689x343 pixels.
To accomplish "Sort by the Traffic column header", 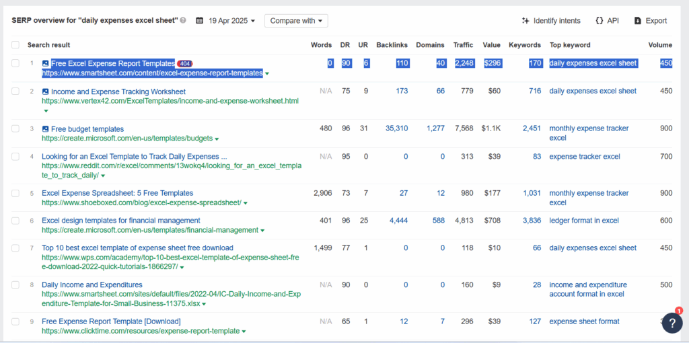I will 463,45.
